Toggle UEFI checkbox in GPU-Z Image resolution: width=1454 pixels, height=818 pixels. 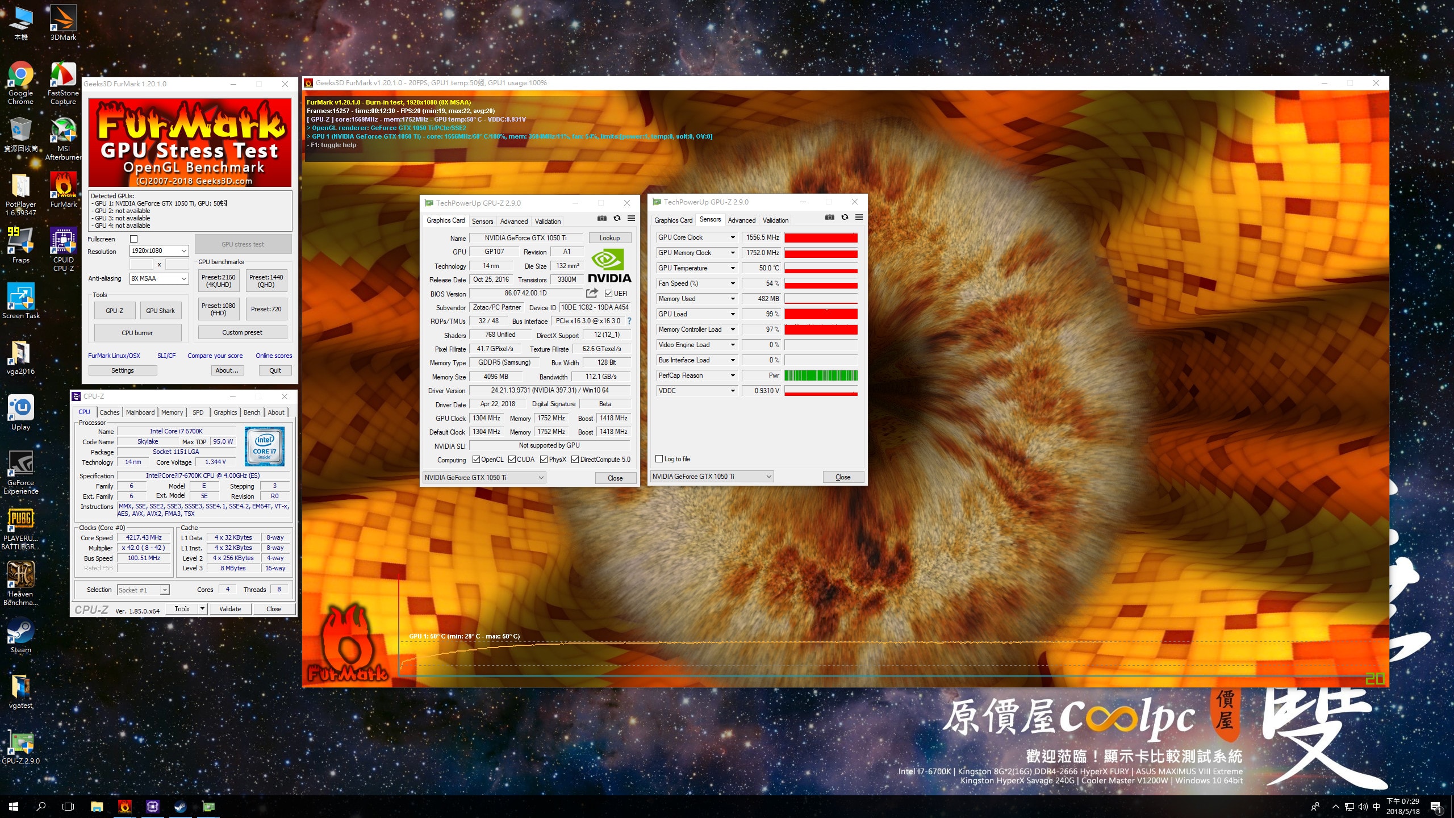[x=609, y=294]
